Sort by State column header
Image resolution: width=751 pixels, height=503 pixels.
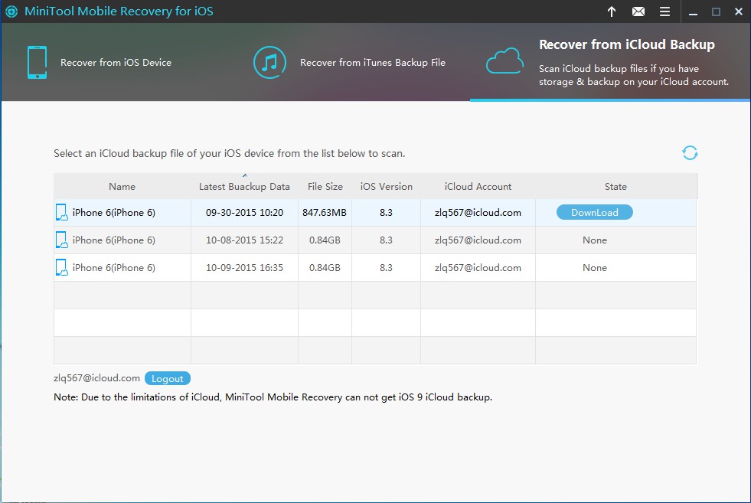click(615, 186)
